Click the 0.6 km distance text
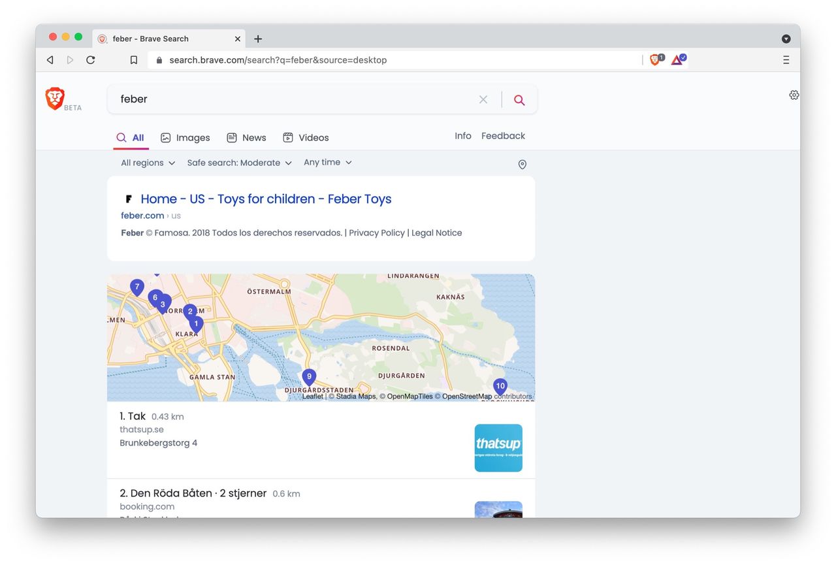 pos(286,494)
